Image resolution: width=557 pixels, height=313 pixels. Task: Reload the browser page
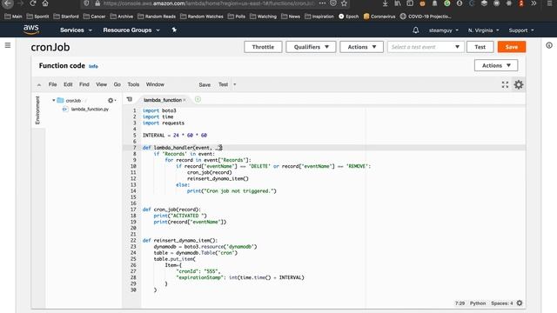[33, 3]
